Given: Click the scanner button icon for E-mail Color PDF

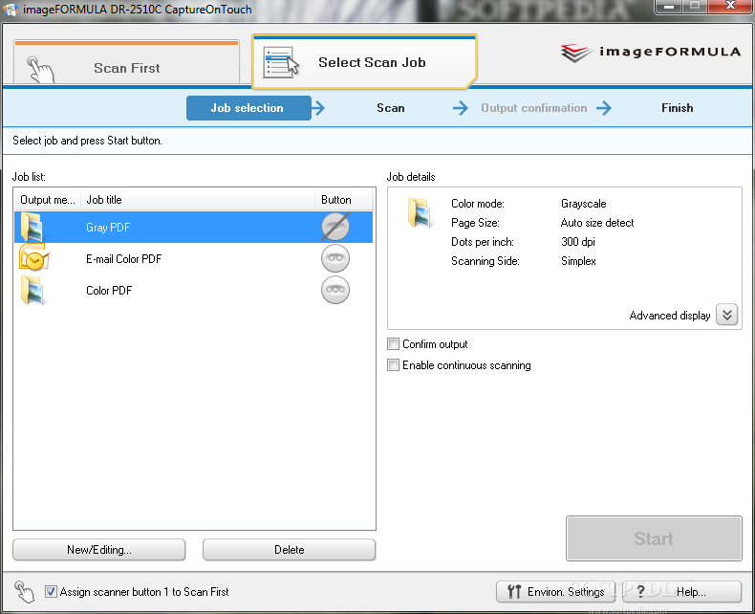Looking at the screenshot, I should pos(335,258).
